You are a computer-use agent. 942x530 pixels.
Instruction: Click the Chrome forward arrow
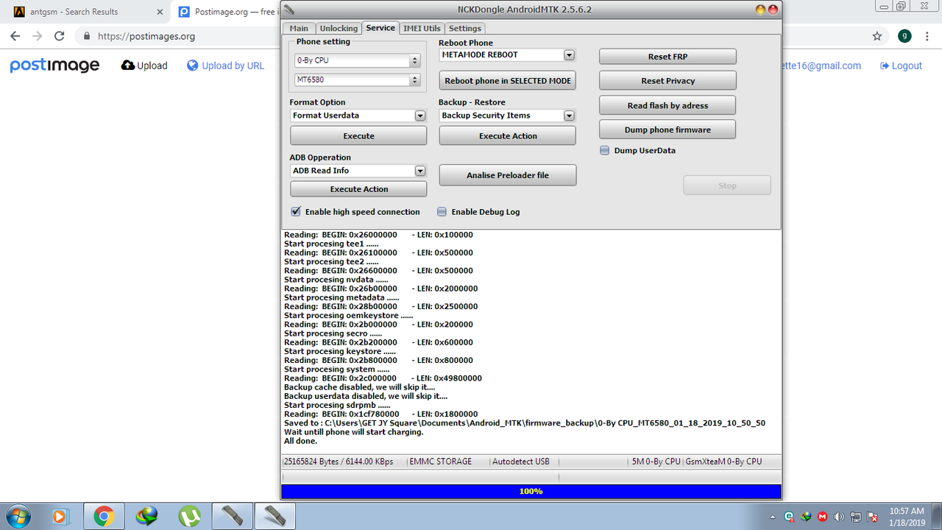point(38,36)
